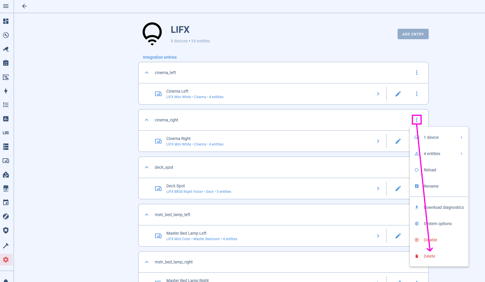Open Master Bed Lamp Left via right chevron
This screenshot has height=282, width=485.
378,236
